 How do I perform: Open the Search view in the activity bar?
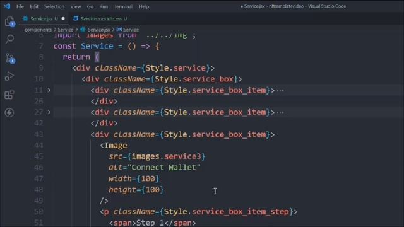point(9,39)
